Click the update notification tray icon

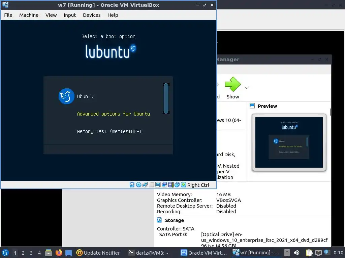point(327,252)
